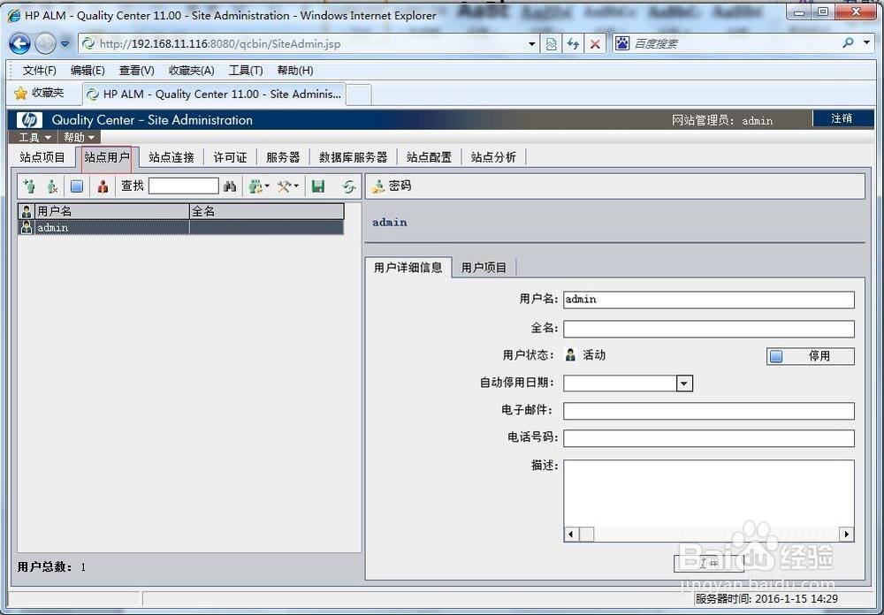
Task: Click the description scrollbar right arrow
Action: (846, 535)
